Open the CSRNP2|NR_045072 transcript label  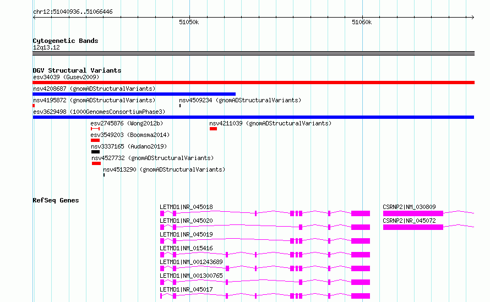[x=409, y=221]
